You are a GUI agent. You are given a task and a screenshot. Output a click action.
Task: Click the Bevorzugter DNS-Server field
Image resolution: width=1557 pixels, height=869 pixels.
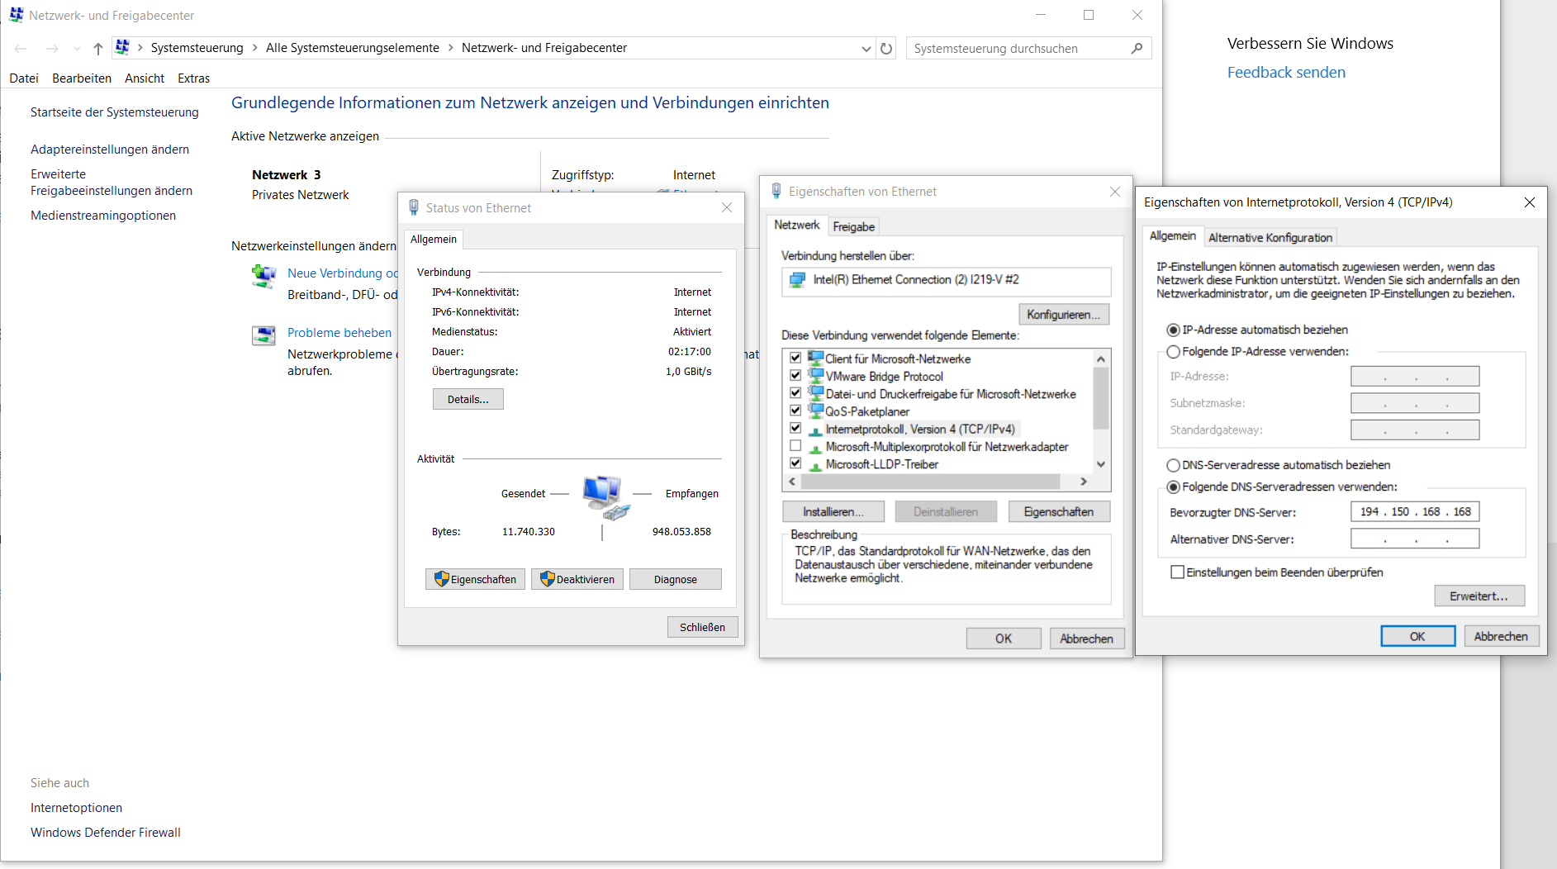(x=1415, y=512)
